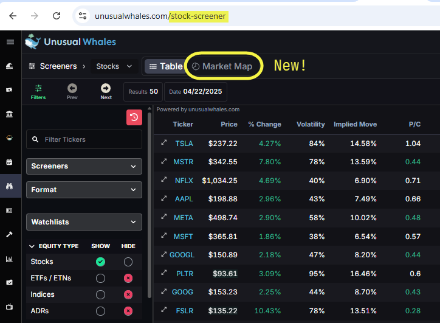Select Hide for Stocks equity type
The height and width of the screenshot is (323, 440).
tap(128, 262)
